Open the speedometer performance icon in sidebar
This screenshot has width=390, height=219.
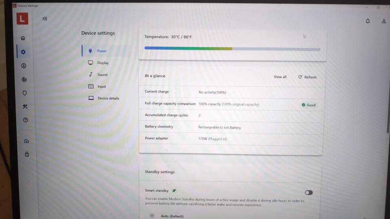26,141
